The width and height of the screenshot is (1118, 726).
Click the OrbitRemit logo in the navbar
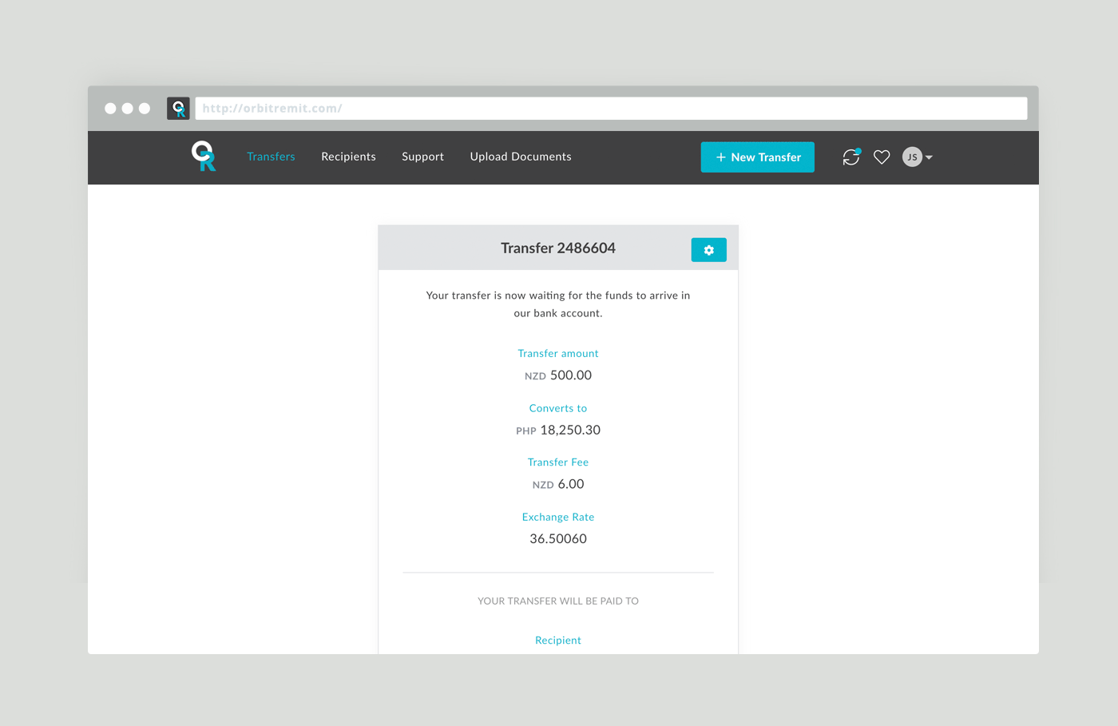204,156
